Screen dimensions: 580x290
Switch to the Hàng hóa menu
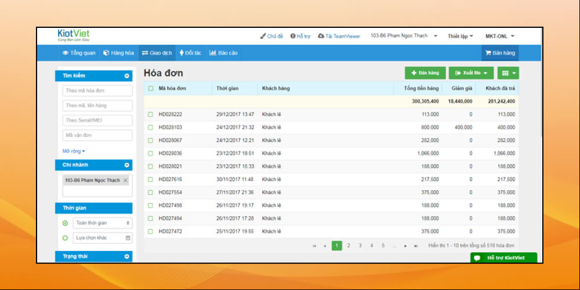pos(118,53)
